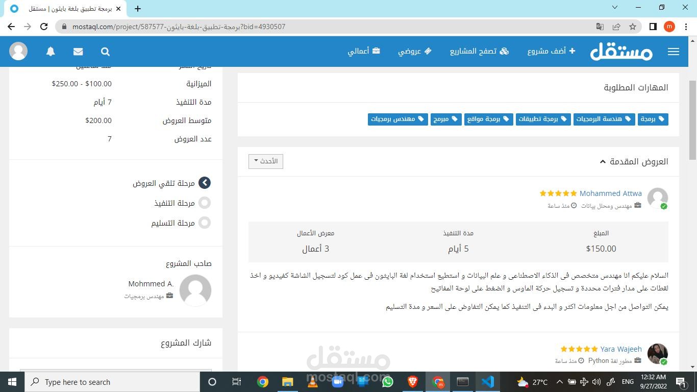Click the مرحلة التسليم stage circle

pos(205,223)
